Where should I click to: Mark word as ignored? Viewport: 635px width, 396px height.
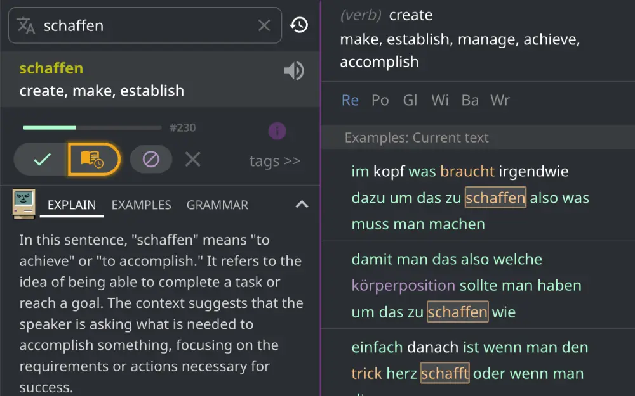[x=150, y=159]
